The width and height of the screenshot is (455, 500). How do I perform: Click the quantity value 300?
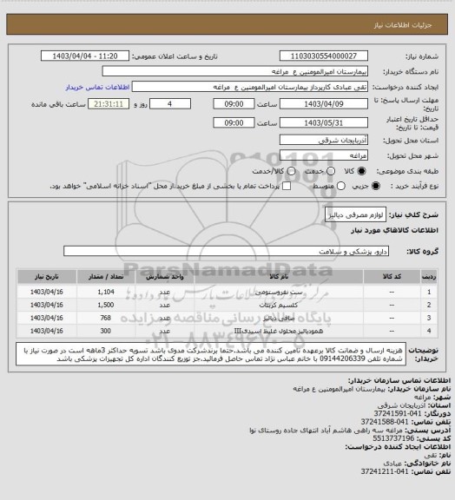[x=106, y=331]
